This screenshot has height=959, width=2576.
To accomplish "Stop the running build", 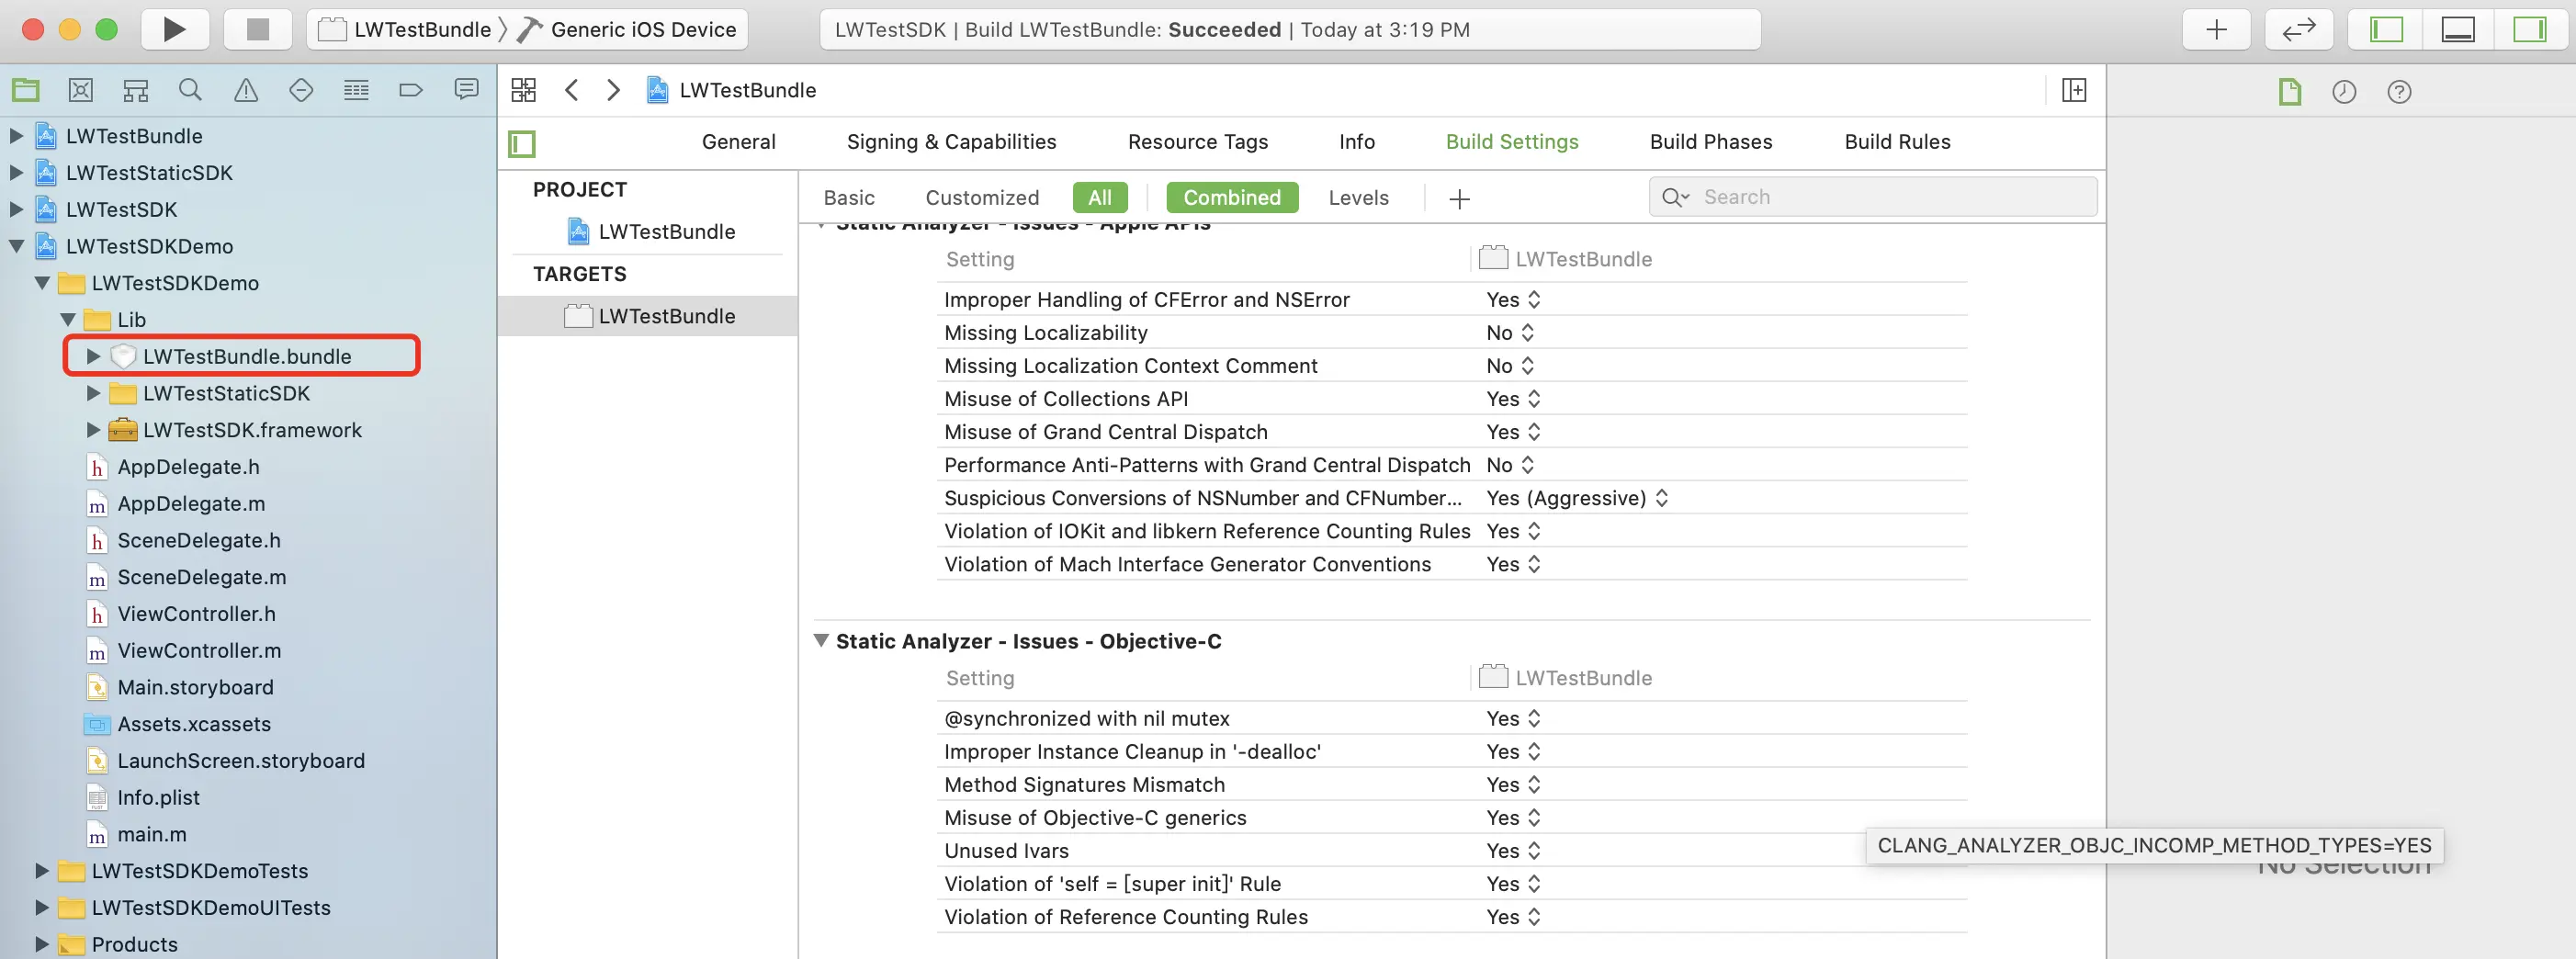I will (x=257, y=29).
